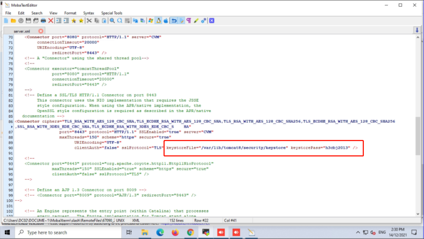Save the file with the floppy icon
Screen dimensions: 424x239
tap(29, 21)
